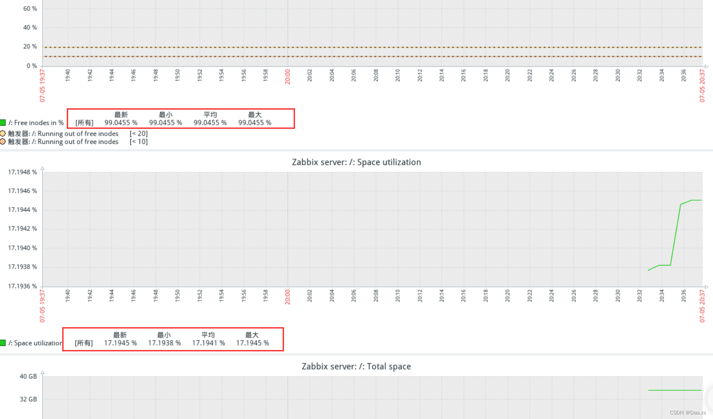Click the 07-05 20:37 end label under Free inodes graph
The image size is (713, 419).
pos(702,85)
